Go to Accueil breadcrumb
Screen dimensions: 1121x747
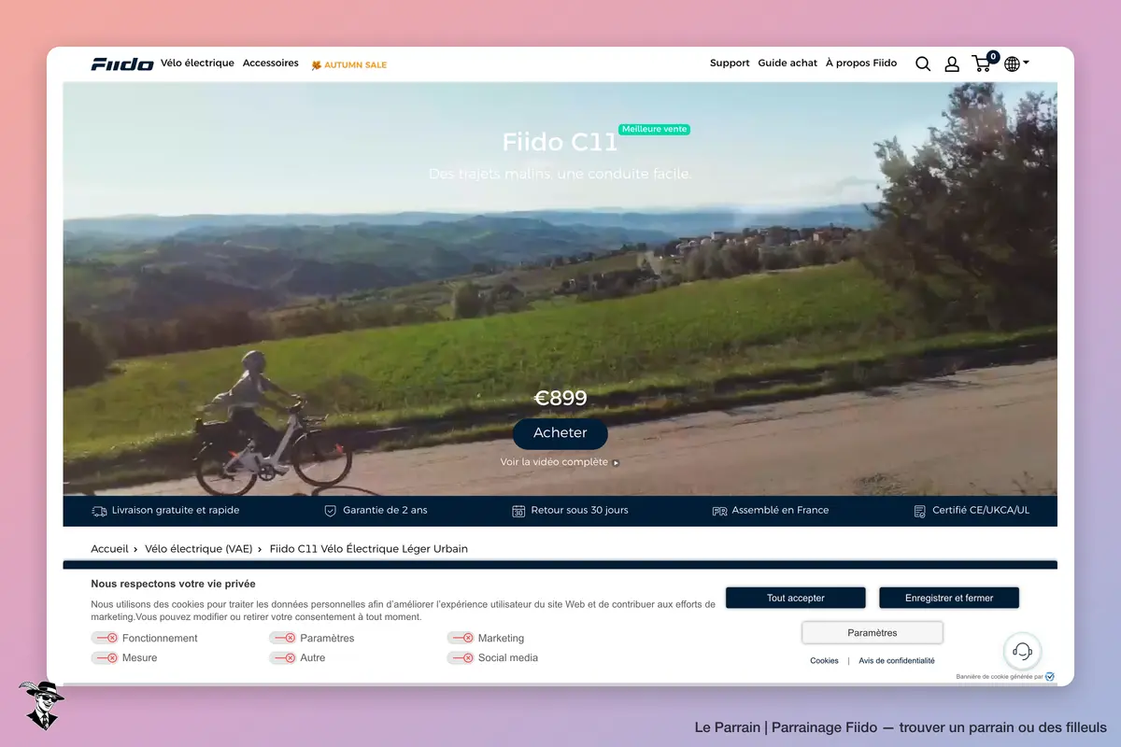pyautogui.click(x=109, y=549)
